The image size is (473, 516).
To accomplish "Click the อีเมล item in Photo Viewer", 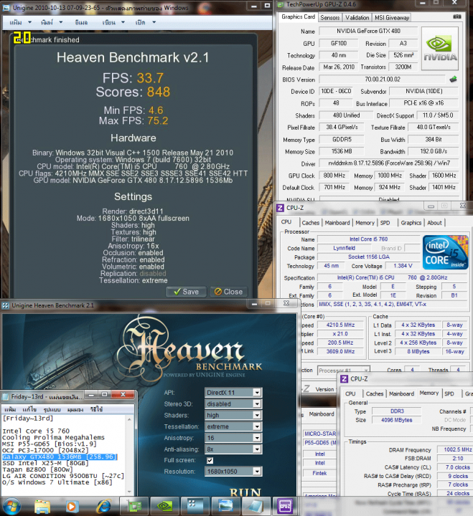I will (x=81, y=22).
